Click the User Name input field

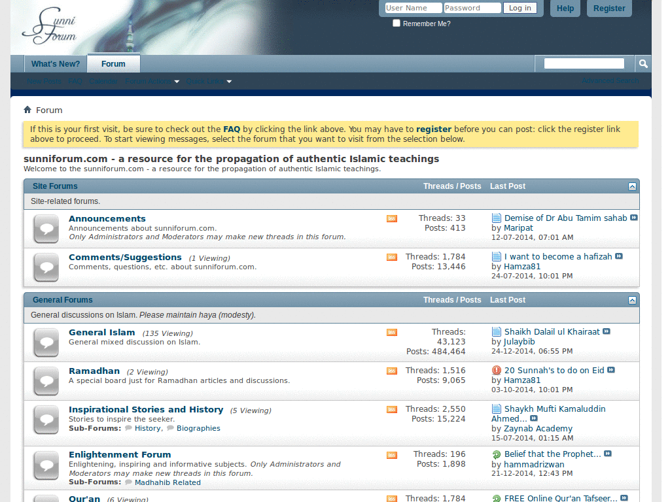414,8
